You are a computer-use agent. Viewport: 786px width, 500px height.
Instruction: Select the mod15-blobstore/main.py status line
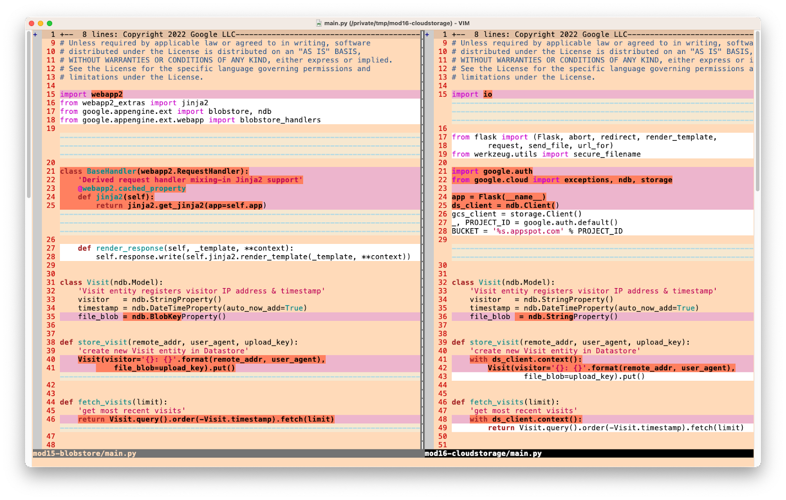coord(84,453)
